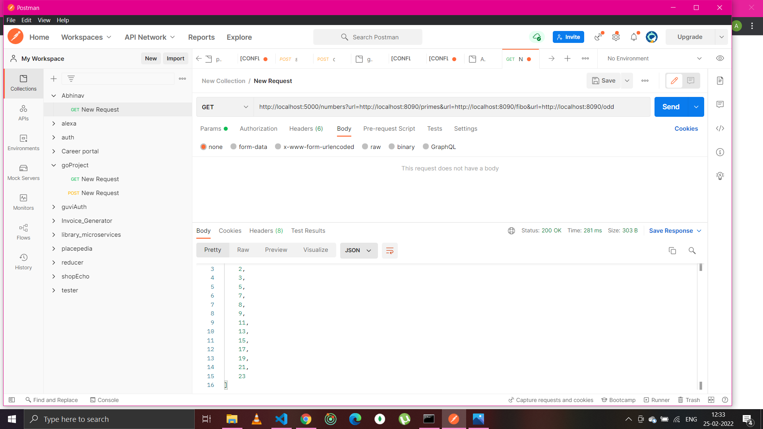Open the Postman settings gear
The width and height of the screenshot is (763, 429).
[616, 37]
